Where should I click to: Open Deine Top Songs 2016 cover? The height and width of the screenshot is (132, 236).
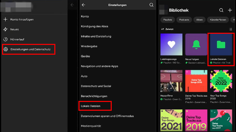196,81
